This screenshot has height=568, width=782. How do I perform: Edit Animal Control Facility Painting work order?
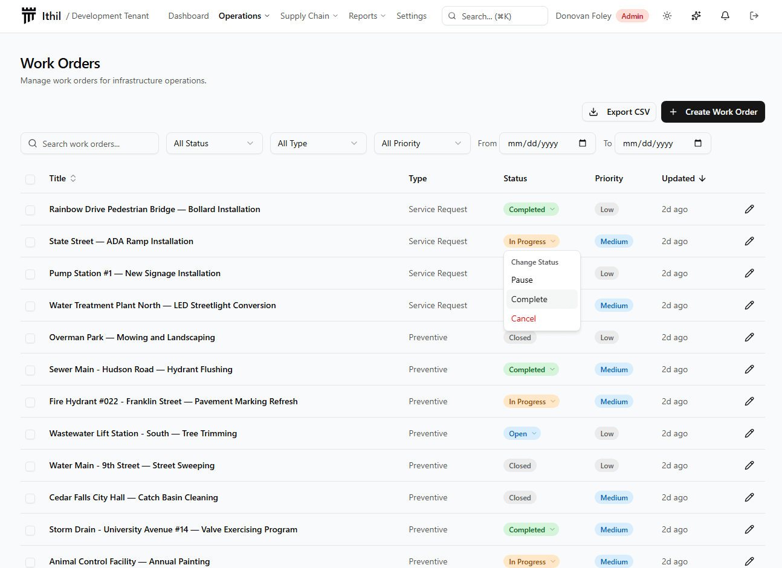pos(749,561)
